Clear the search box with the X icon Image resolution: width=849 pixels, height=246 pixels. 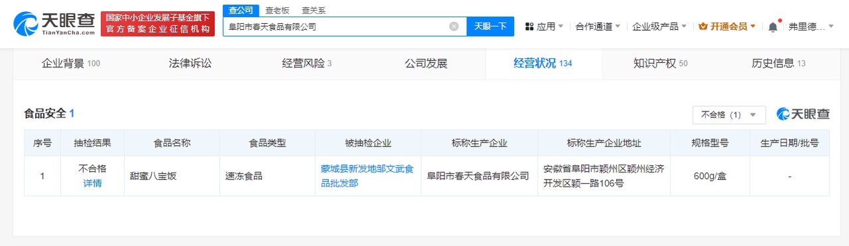click(x=454, y=27)
